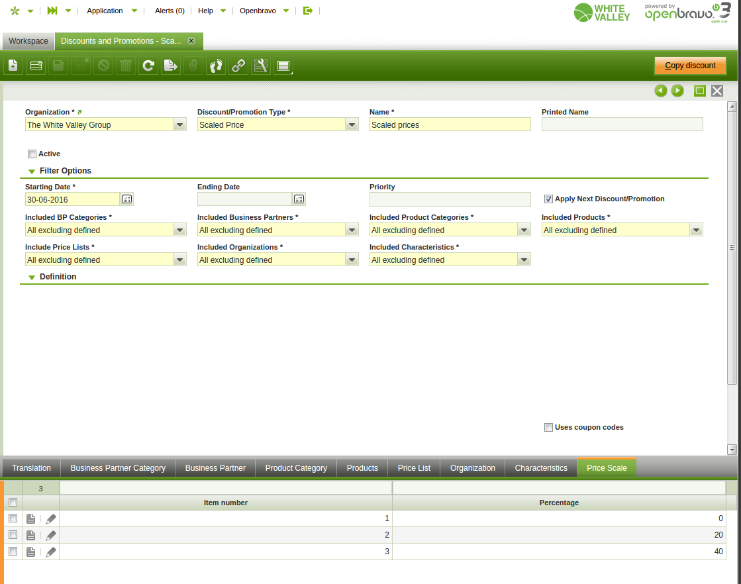Expand the Included Products dropdown
Viewport: 741px width, 584px height.
click(x=696, y=230)
